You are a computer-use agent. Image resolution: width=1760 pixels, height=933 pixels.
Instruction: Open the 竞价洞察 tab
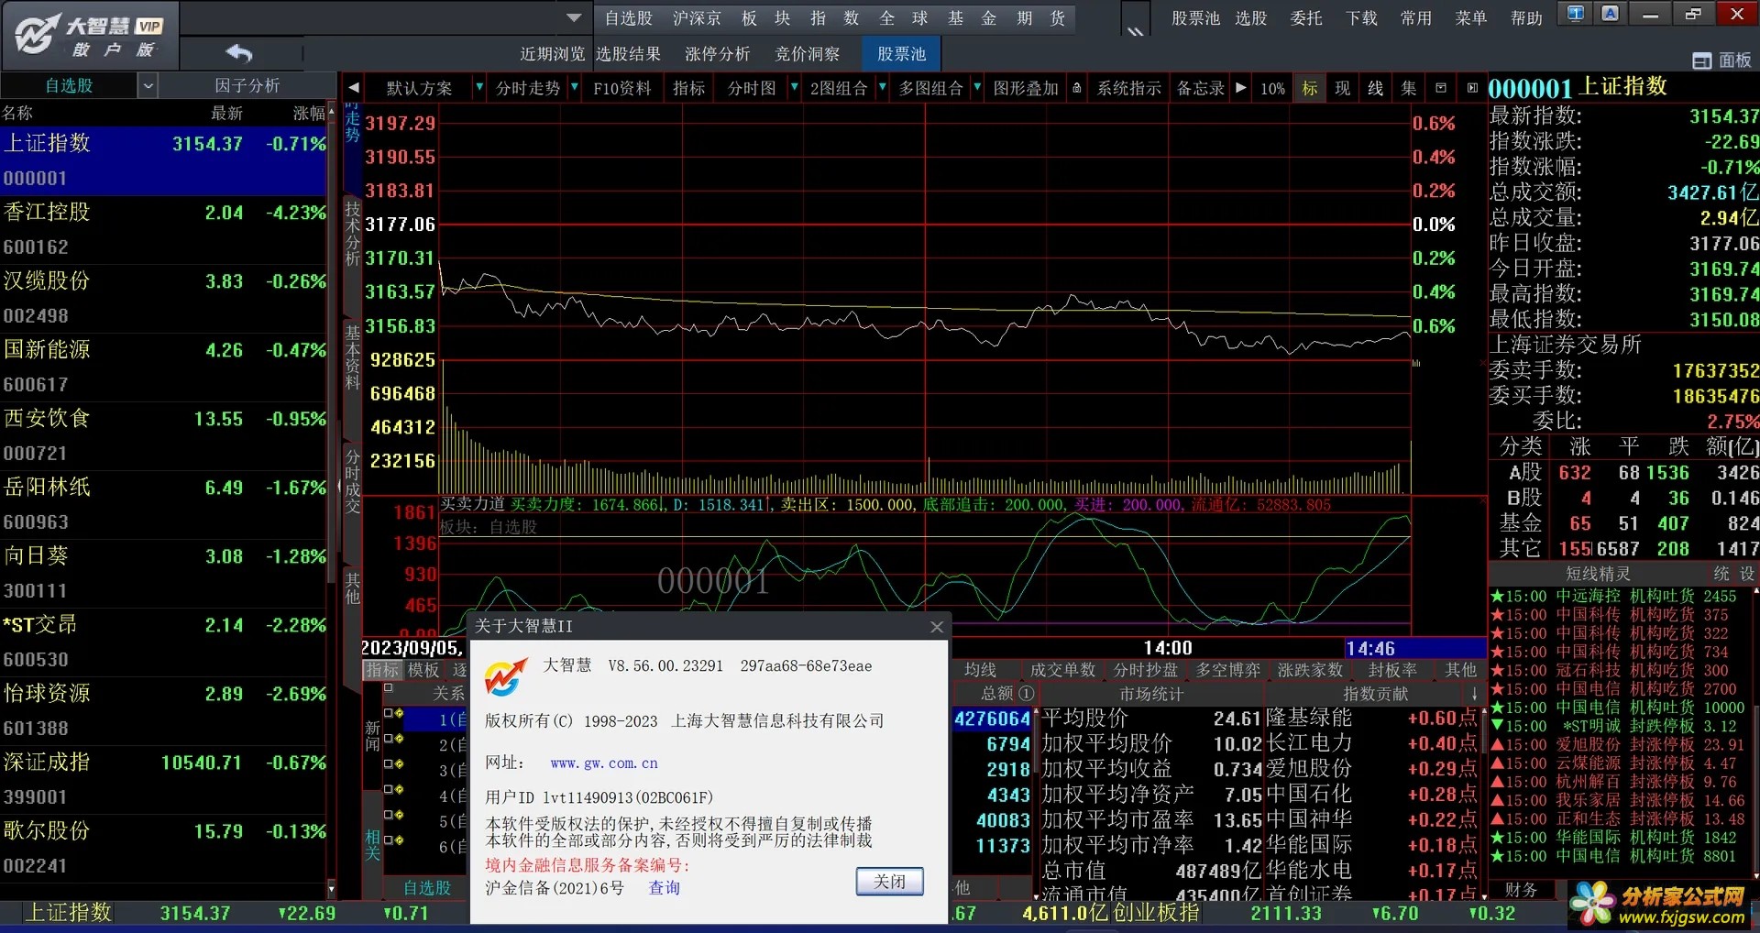coord(807,54)
